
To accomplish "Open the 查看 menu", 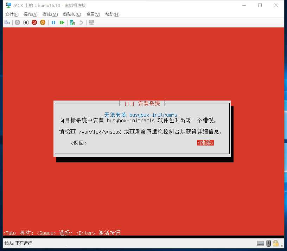I will [92, 14].
